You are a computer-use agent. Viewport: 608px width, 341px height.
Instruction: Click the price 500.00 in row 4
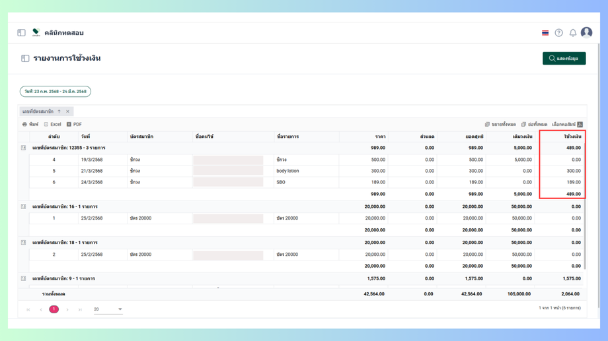tap(378, 160)
